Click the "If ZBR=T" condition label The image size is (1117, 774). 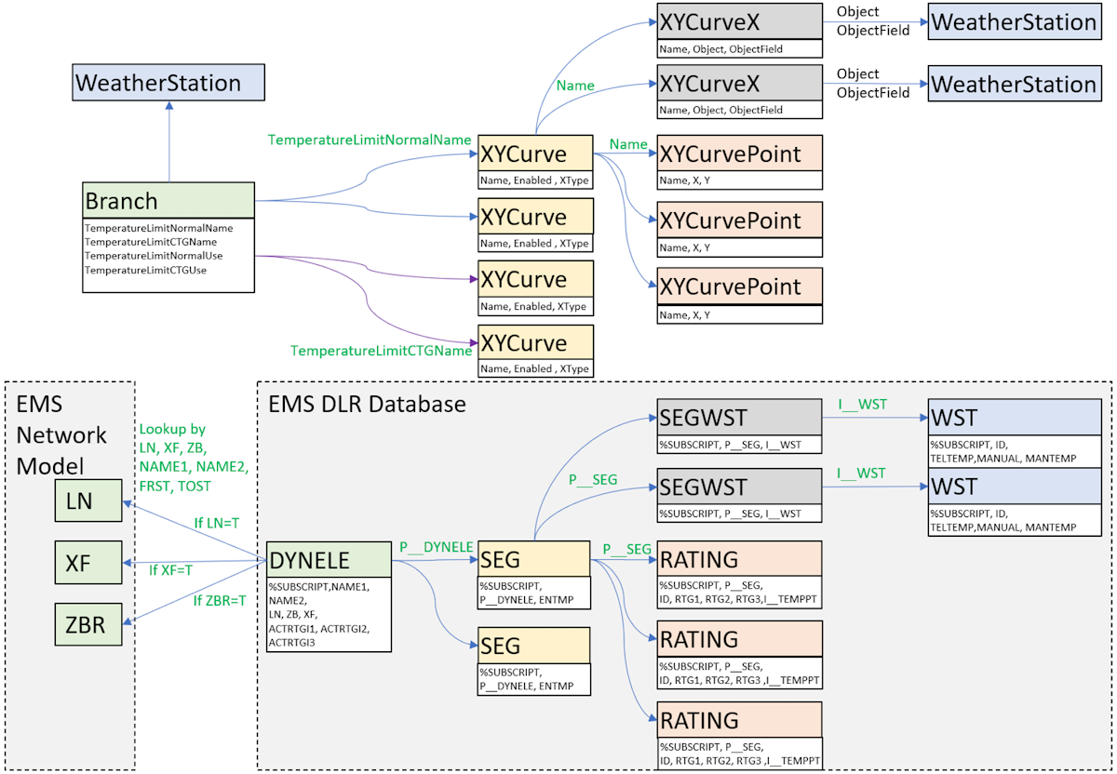click(x=220, y=601)
